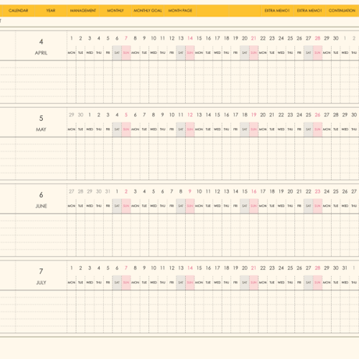The width and height of the screenshot is (359, 359).
Task: Switch to the MONTH PAGE tab
Action: tap(180, 11)
